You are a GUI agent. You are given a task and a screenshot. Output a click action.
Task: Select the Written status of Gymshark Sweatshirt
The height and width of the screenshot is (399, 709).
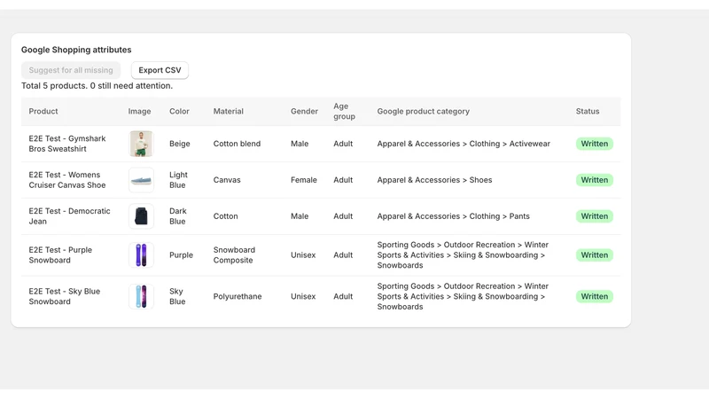594,144
